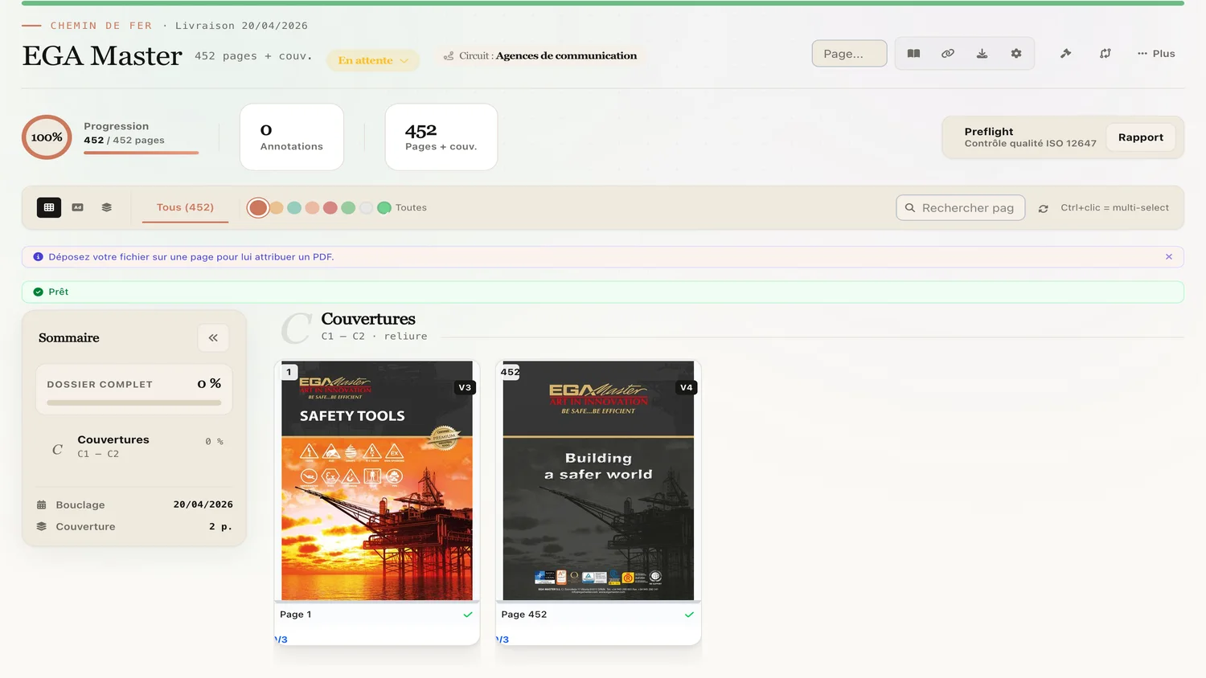Screen dimensions: 1206x678
Task: Click the 100% progression ring
Action: pos(47,137)
